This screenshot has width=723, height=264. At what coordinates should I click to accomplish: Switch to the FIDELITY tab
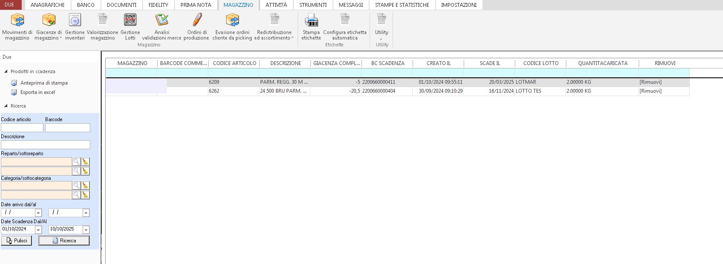[158, 5]
